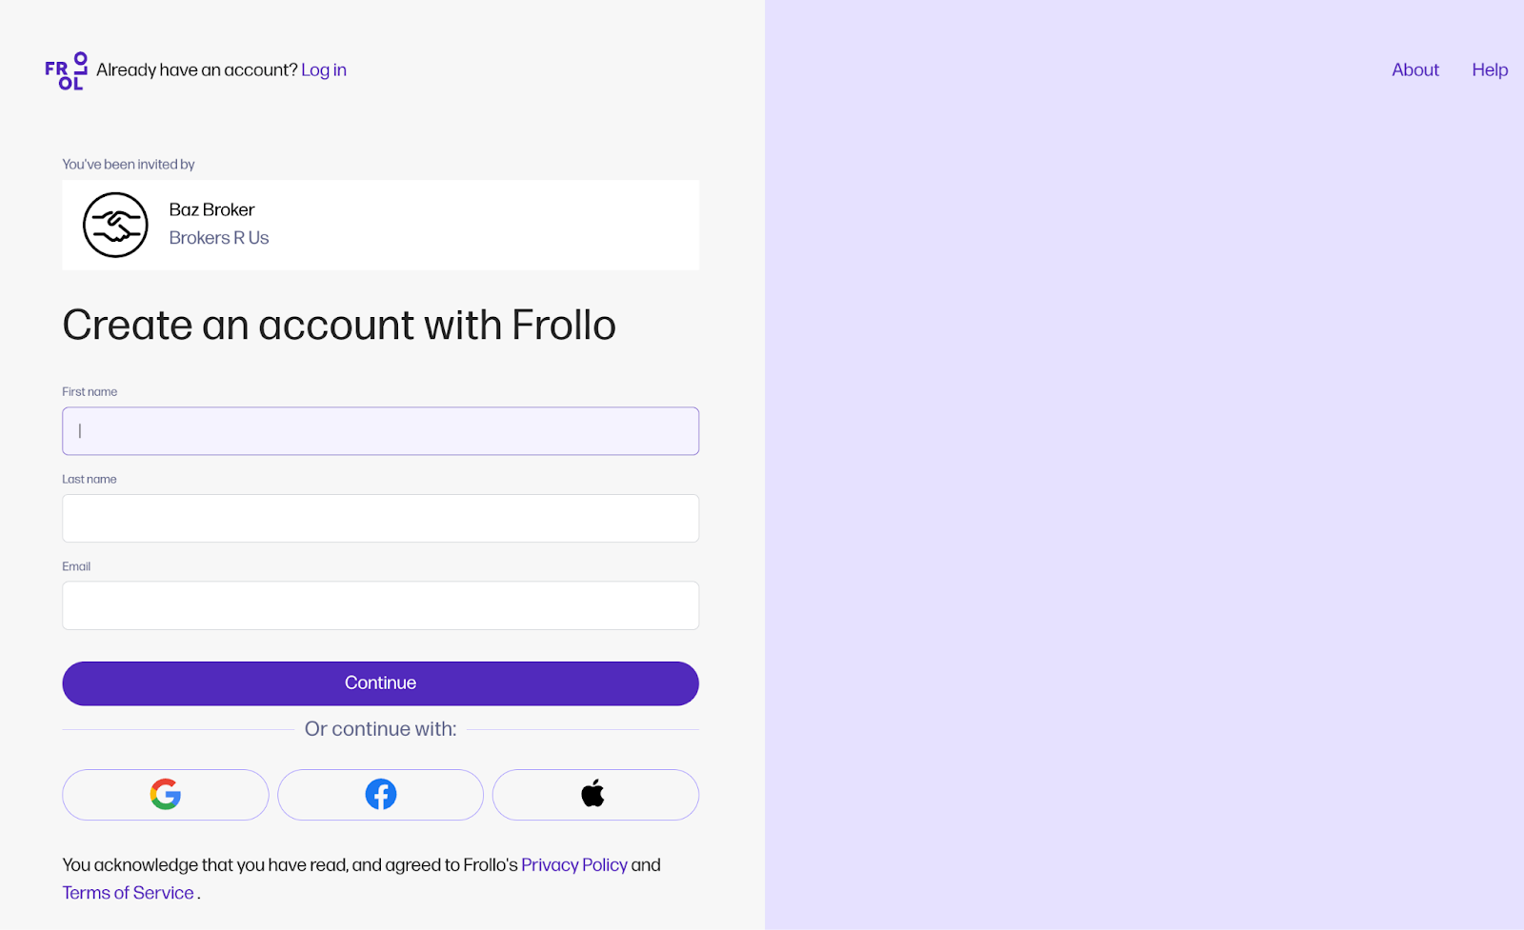The width and height of the screenshot is (1524, 930).
Task: Focus the First name input field
Action: point(381,431)
